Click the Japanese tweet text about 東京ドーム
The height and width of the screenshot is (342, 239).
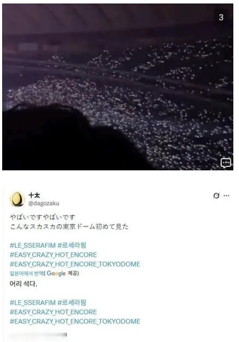click(x=69, y=227)
